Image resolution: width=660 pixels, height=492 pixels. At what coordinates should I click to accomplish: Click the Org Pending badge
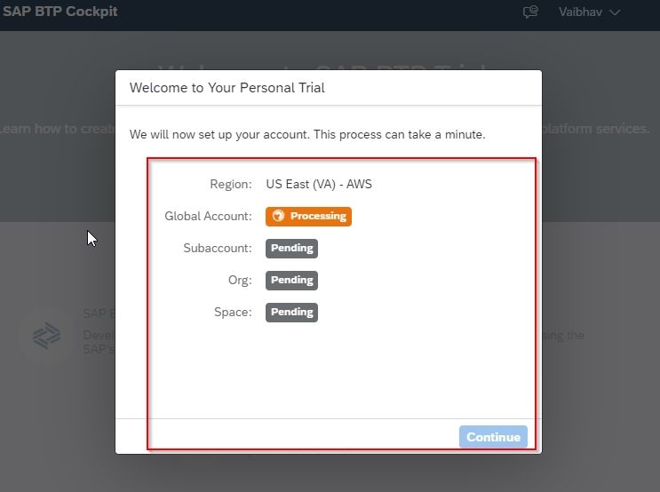tap(291, 281)
